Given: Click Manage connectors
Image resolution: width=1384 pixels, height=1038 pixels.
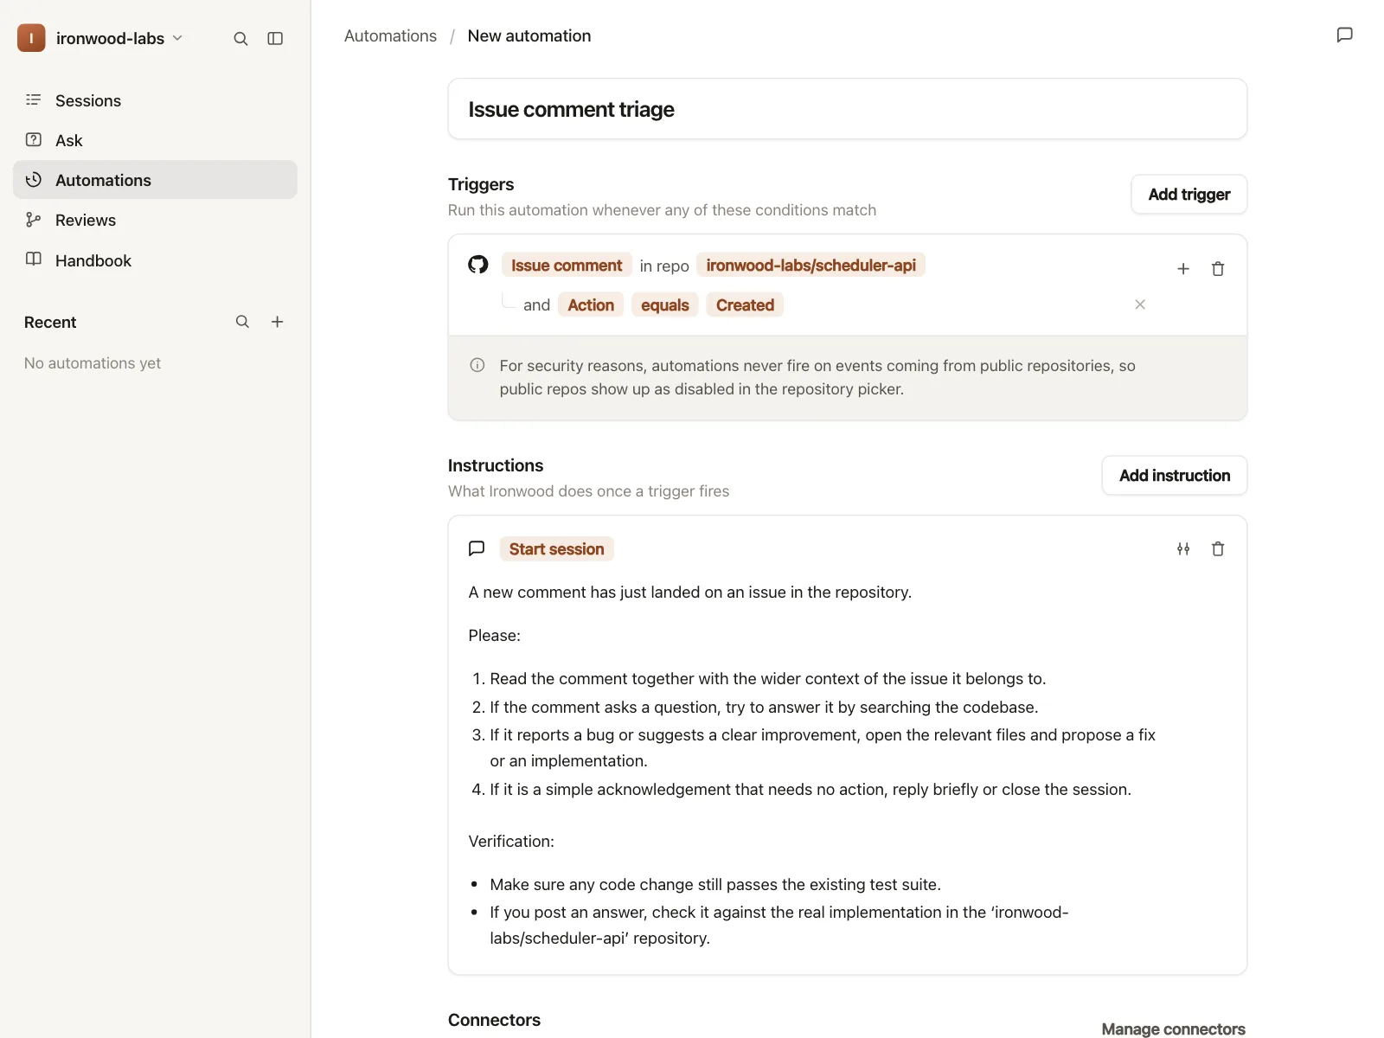Looking at the screenshot, I should (x=1173, y=1028).
